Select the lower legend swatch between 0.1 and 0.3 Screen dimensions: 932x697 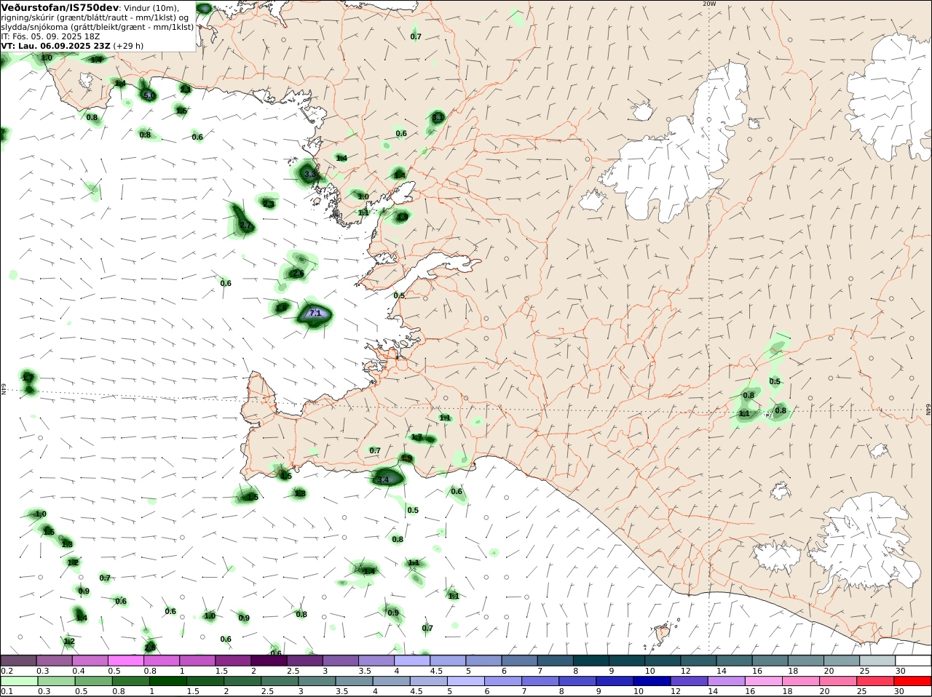tap(20, 681)
